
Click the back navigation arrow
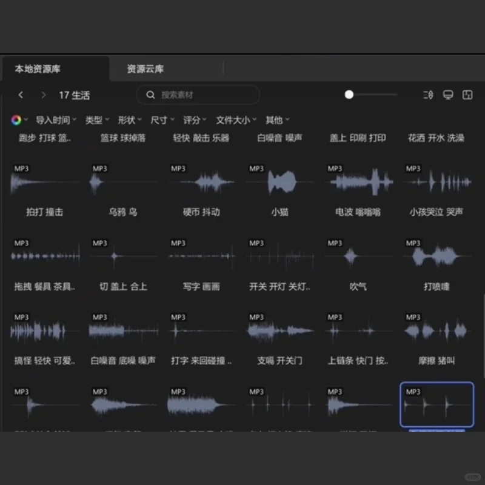(21, 95)
